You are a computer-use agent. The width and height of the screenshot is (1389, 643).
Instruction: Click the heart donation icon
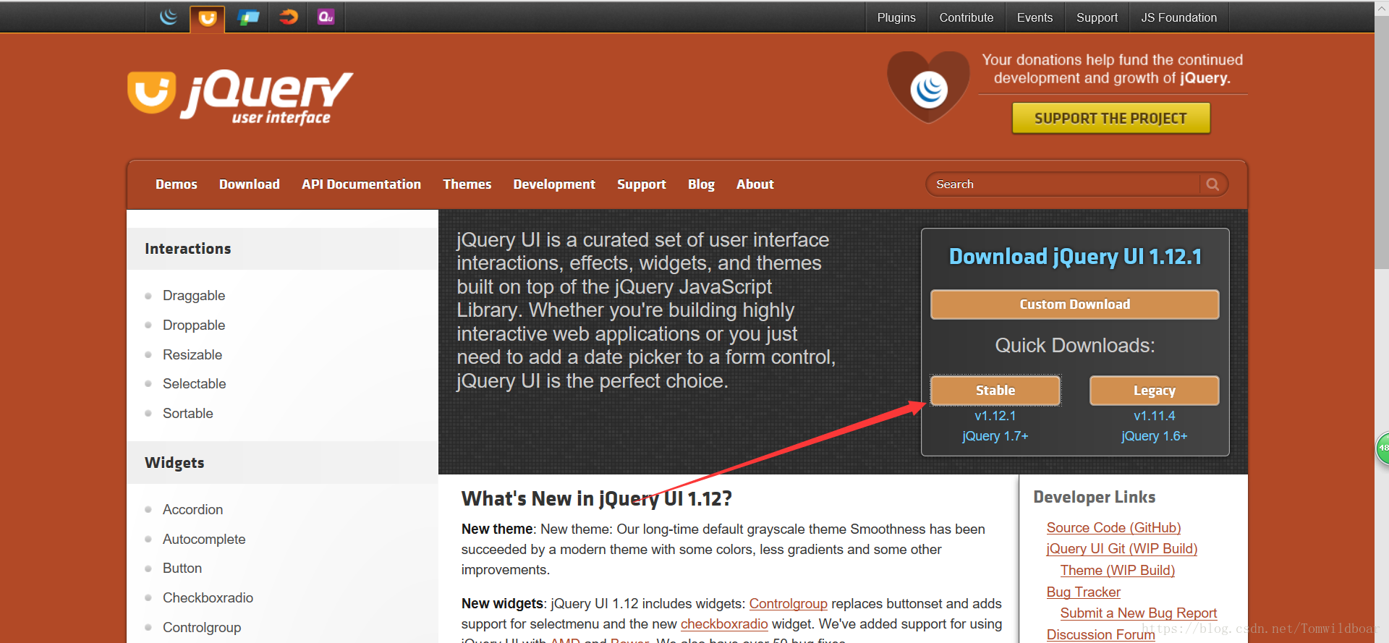[x=928, y=88]
